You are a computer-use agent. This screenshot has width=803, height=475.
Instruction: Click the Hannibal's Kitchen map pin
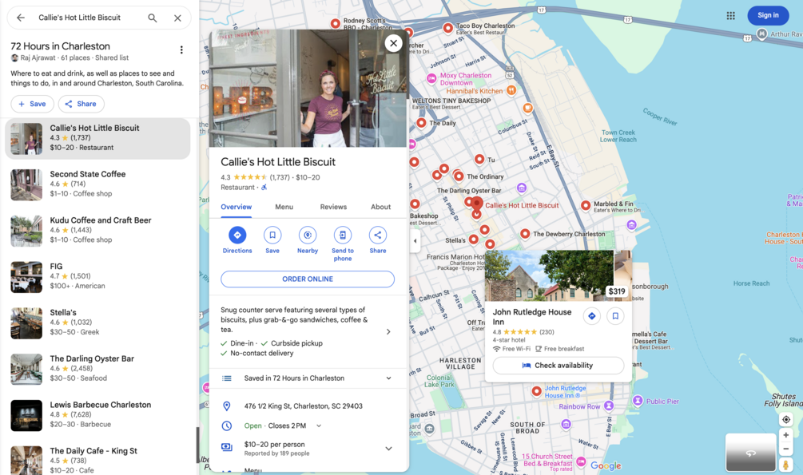pos(511,90)
